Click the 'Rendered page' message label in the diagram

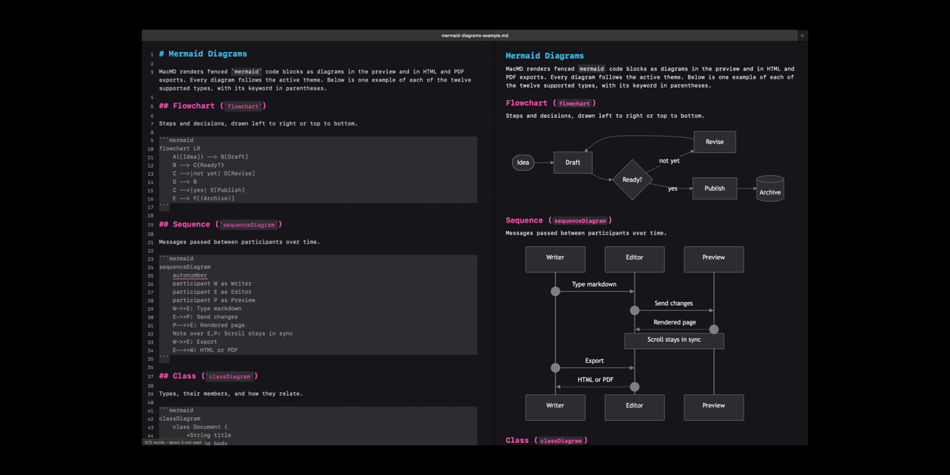click(675, 322)
